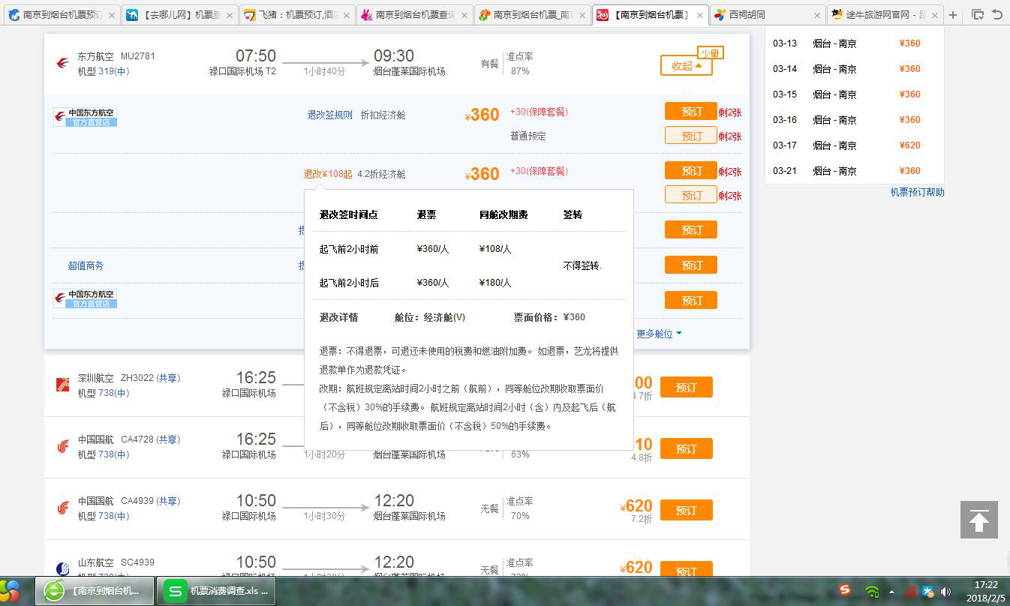Image resolution: width=1010 pixels, height=606 pixels.
Task: Click the back-to-top arrow button
Action: click(x=978, y=520)
